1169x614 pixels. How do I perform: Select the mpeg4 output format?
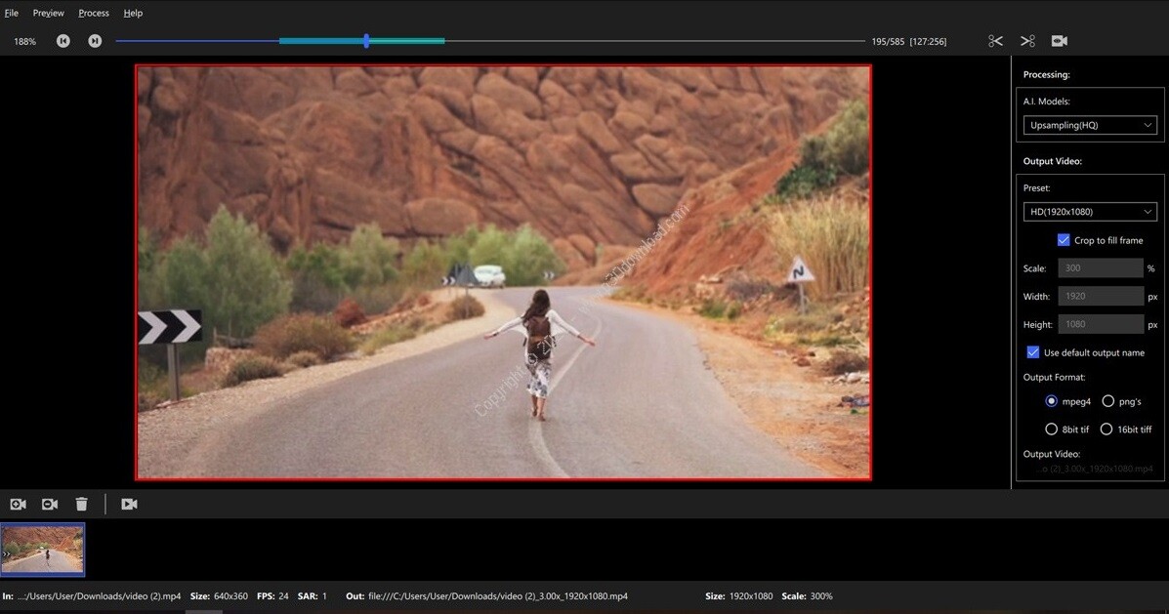[x=1051, y=401]
